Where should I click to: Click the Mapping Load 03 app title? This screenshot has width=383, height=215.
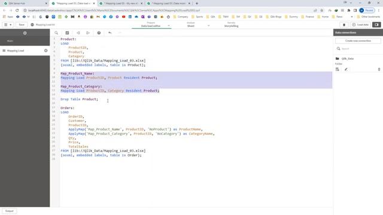click(x=45, y=24)
